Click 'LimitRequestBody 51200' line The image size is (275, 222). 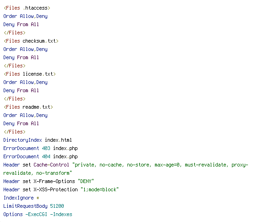[x=33, y=206]
